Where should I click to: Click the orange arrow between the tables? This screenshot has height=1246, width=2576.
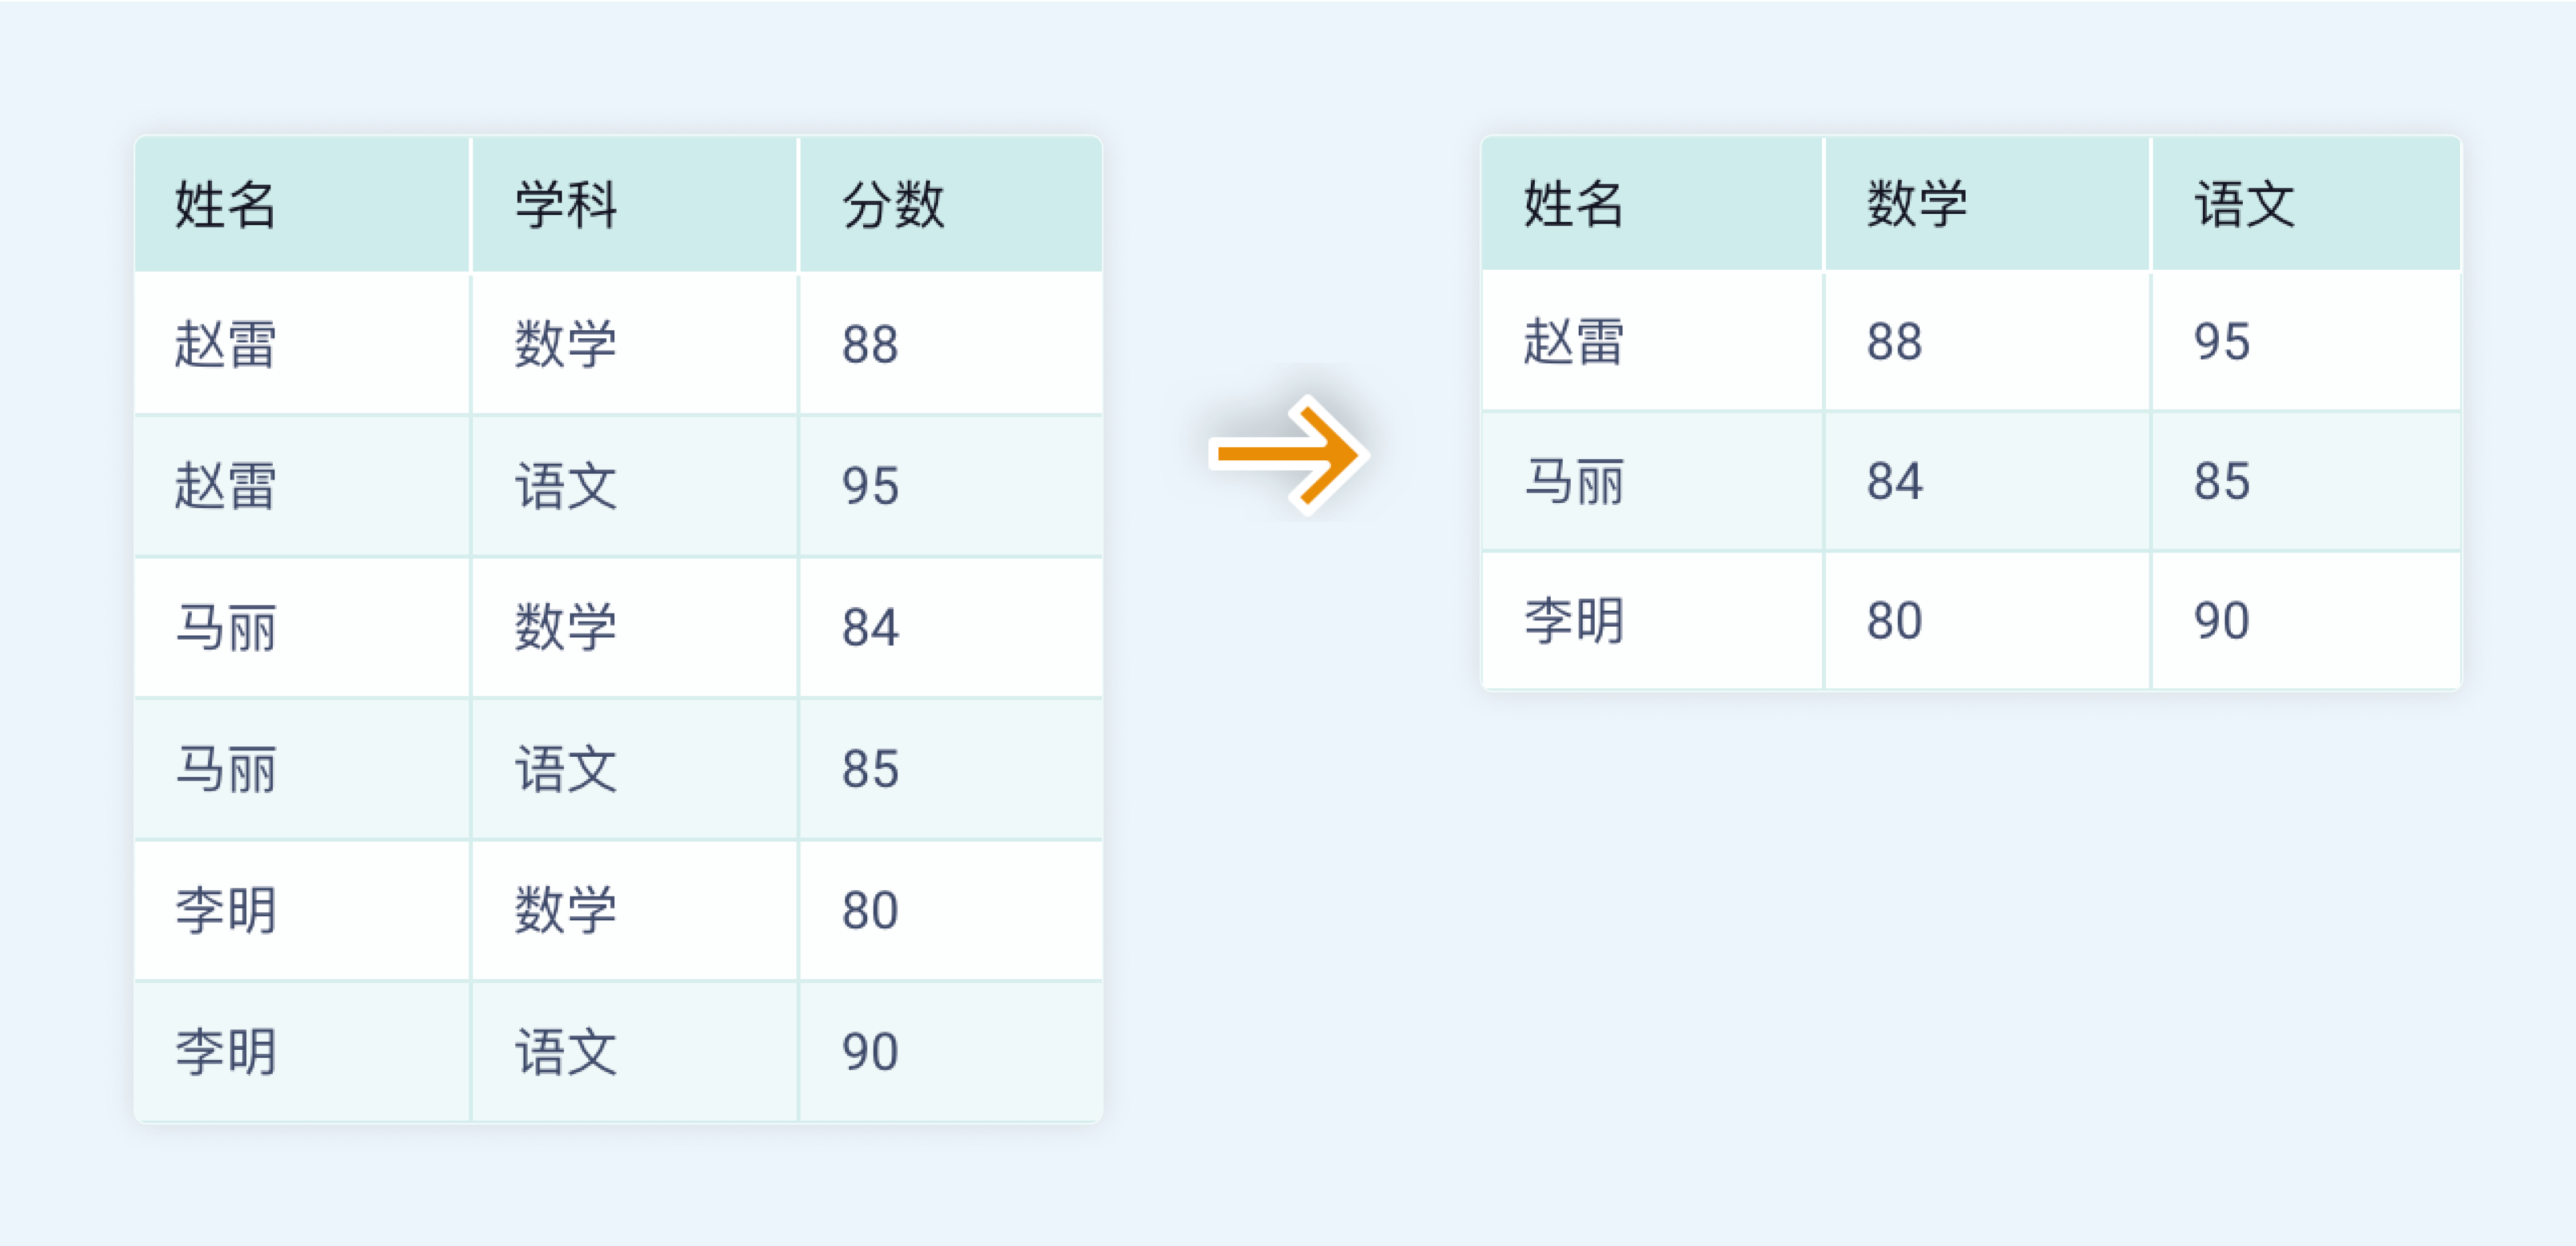pos(1289,454)
